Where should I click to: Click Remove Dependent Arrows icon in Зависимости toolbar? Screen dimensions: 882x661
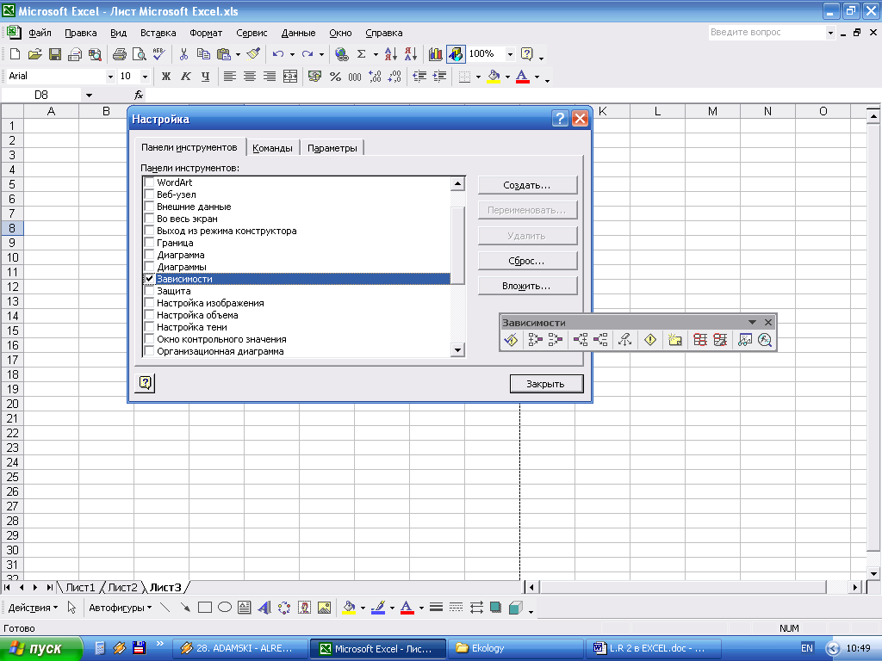tap(600, 340)
